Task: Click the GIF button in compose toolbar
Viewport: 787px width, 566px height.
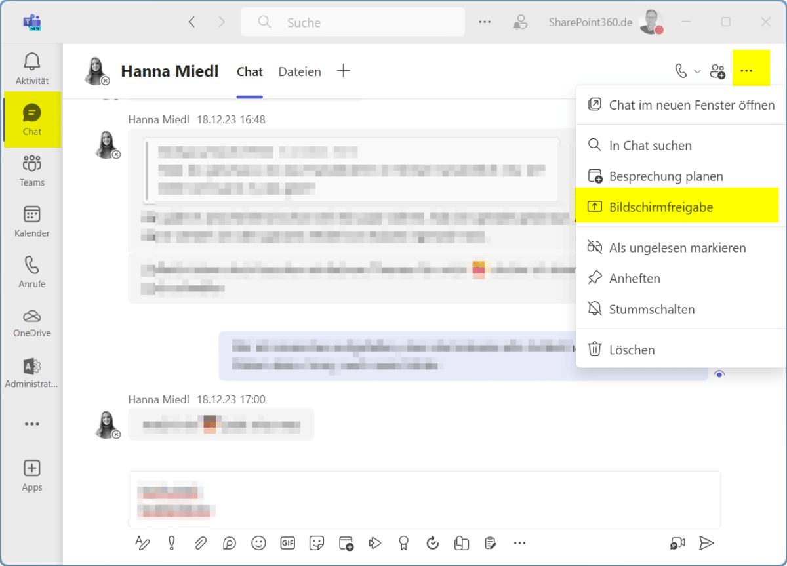Action: point(288,543)
